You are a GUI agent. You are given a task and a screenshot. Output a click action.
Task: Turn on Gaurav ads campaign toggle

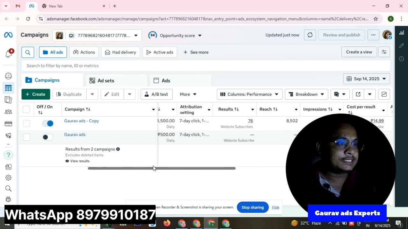tap(48, 137)
